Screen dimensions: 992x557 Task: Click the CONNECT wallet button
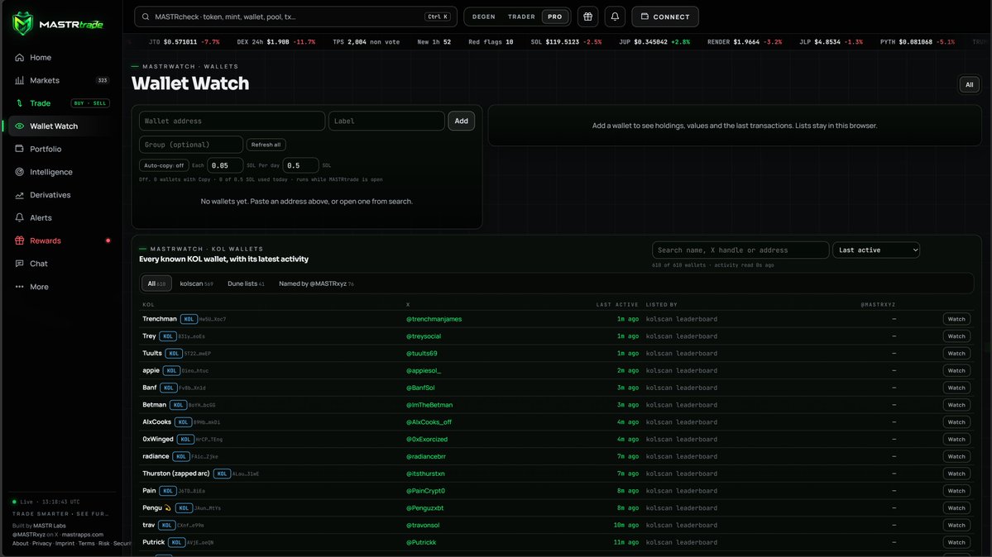(x=665, y=17)
